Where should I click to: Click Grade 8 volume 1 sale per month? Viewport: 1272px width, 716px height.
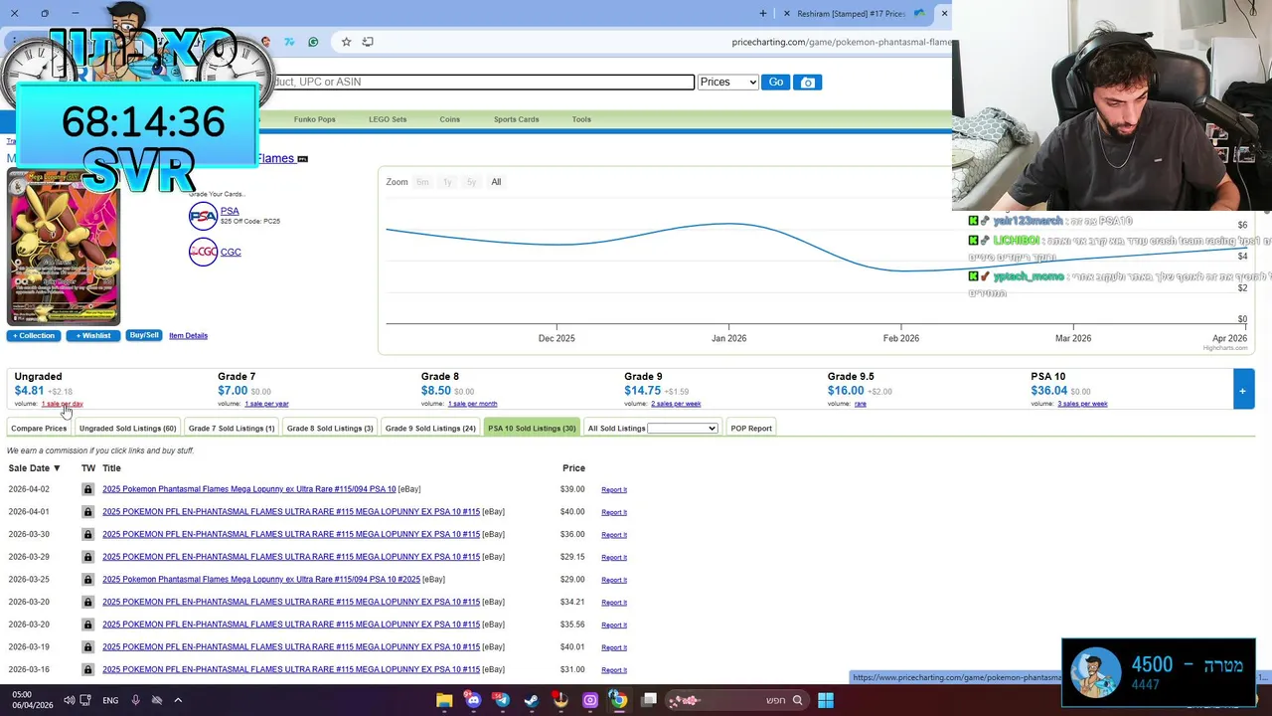point(472,404)
